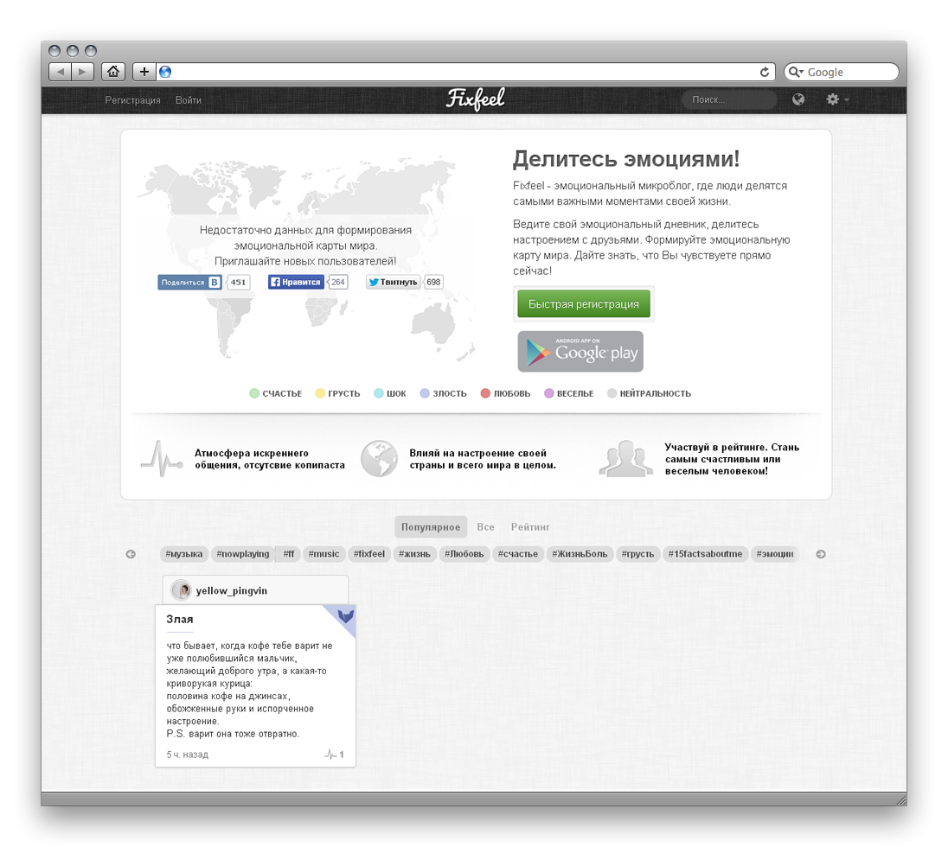Click the emotion badge on the Злая post

pyautogui.click(x=345, y=615)
